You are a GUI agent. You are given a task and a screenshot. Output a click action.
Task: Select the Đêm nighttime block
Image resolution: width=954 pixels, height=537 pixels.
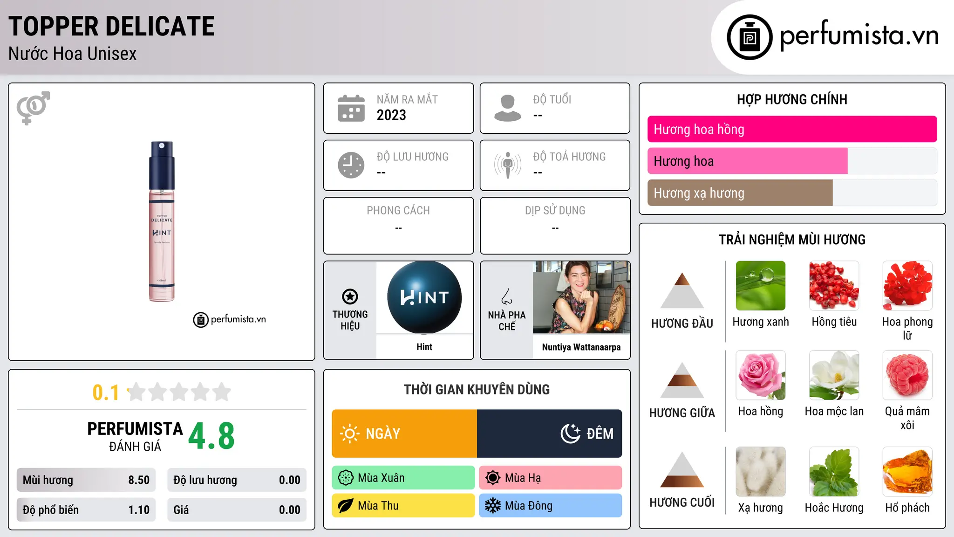(x=550, y=434)
